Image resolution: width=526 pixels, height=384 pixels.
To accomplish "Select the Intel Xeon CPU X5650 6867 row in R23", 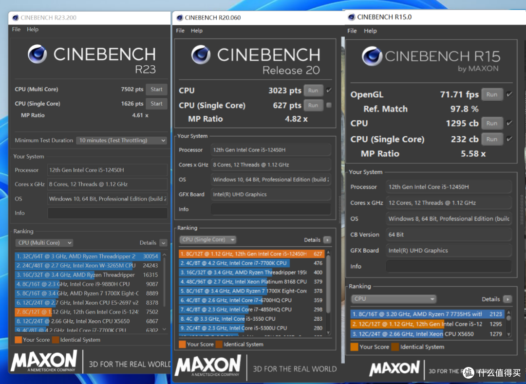I will click(88, 321).
